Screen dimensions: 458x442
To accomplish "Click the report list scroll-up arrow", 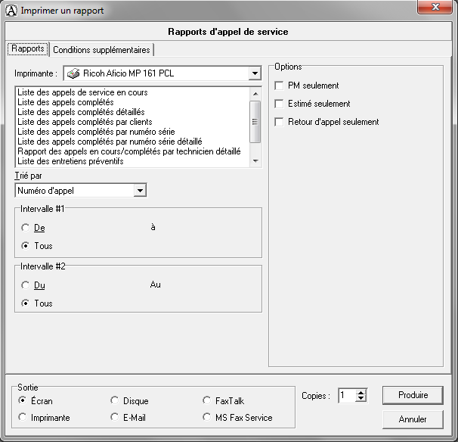I will point(255,94).
